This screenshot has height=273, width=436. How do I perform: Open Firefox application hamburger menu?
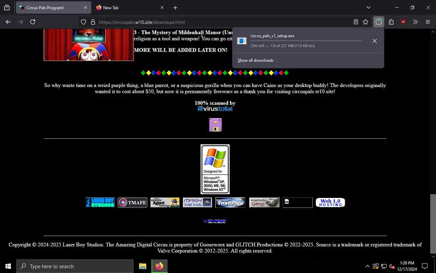pos(428,22)
